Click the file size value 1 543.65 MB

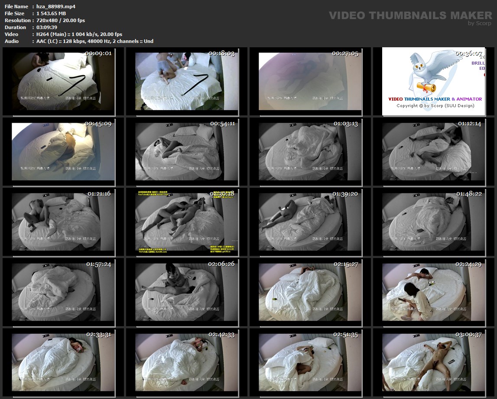(x=51, y=13)
